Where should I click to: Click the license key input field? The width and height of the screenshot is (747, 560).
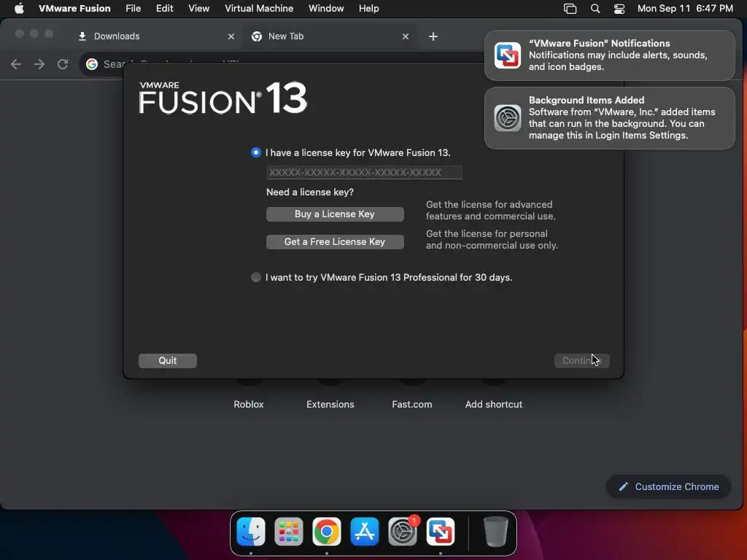pos(364,172)
